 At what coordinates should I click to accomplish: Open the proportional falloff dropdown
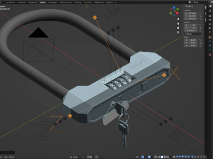pos(100,157)
